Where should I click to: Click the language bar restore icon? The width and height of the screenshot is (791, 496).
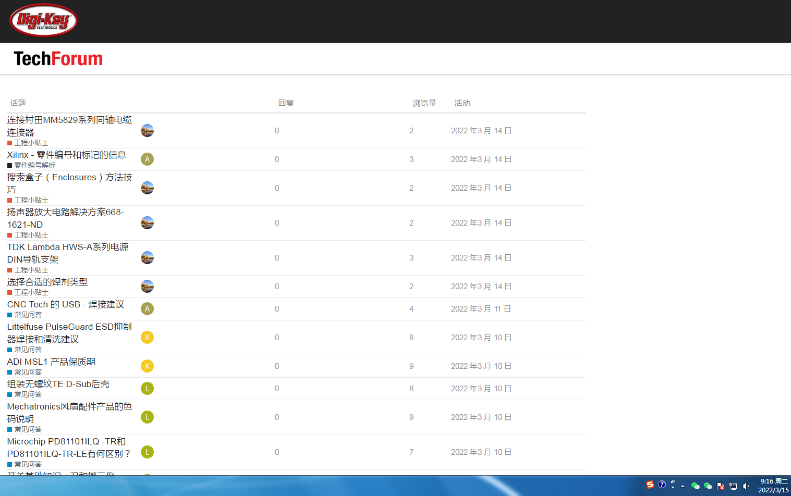pyautogui.click(x=673, y=482)
